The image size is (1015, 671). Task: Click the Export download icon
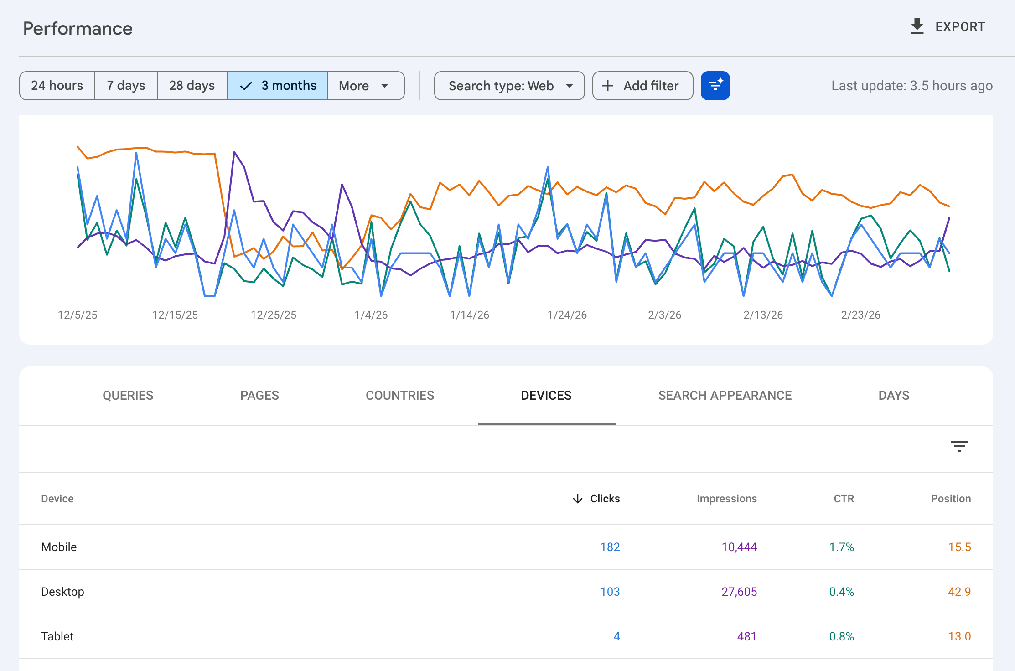(x=917, y=26)
